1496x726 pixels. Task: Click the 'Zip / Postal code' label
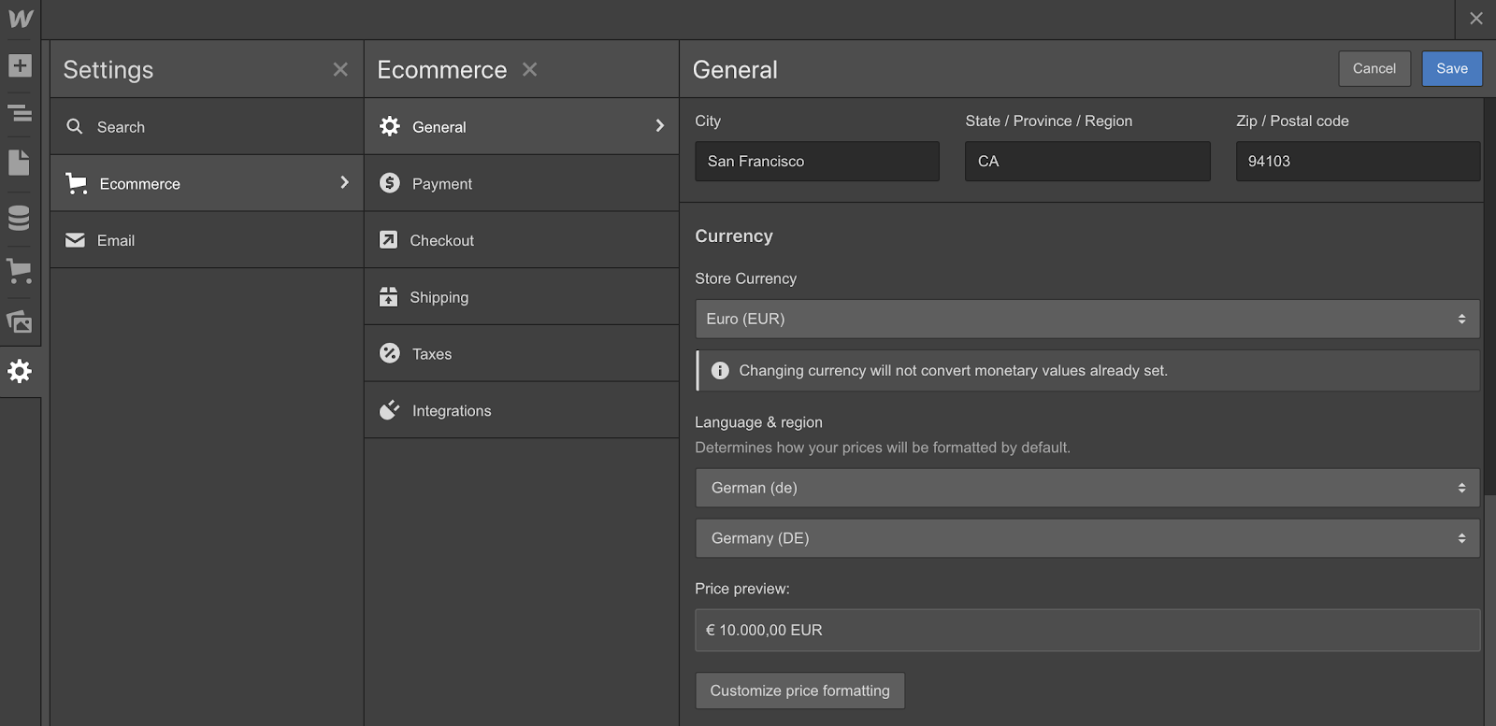coord(1292,121)
